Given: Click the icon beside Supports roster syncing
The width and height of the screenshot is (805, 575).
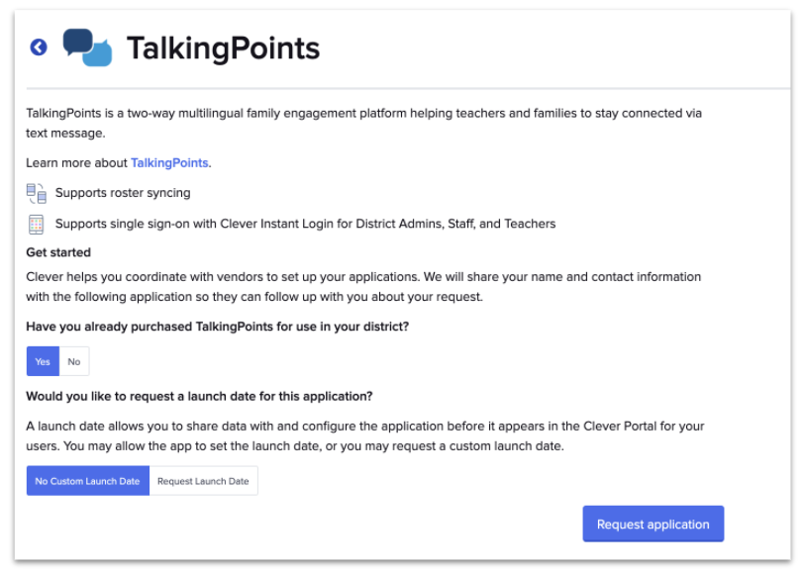Looking at the screenshot, I should (x=37, y=193).
